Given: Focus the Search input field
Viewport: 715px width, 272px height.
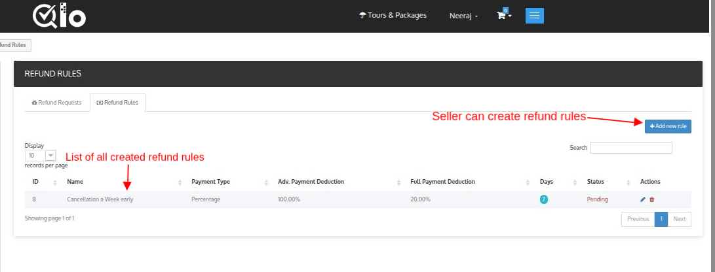Looking at the screenshot, I should click(x=630, y=148).
